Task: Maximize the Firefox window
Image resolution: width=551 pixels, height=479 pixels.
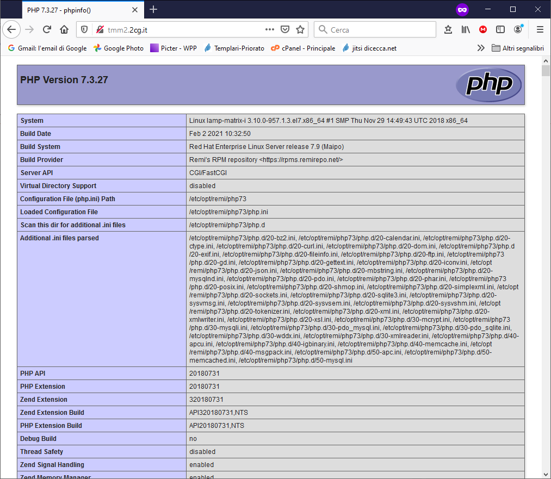Action: pyautogui.click(x=513, y=9)
